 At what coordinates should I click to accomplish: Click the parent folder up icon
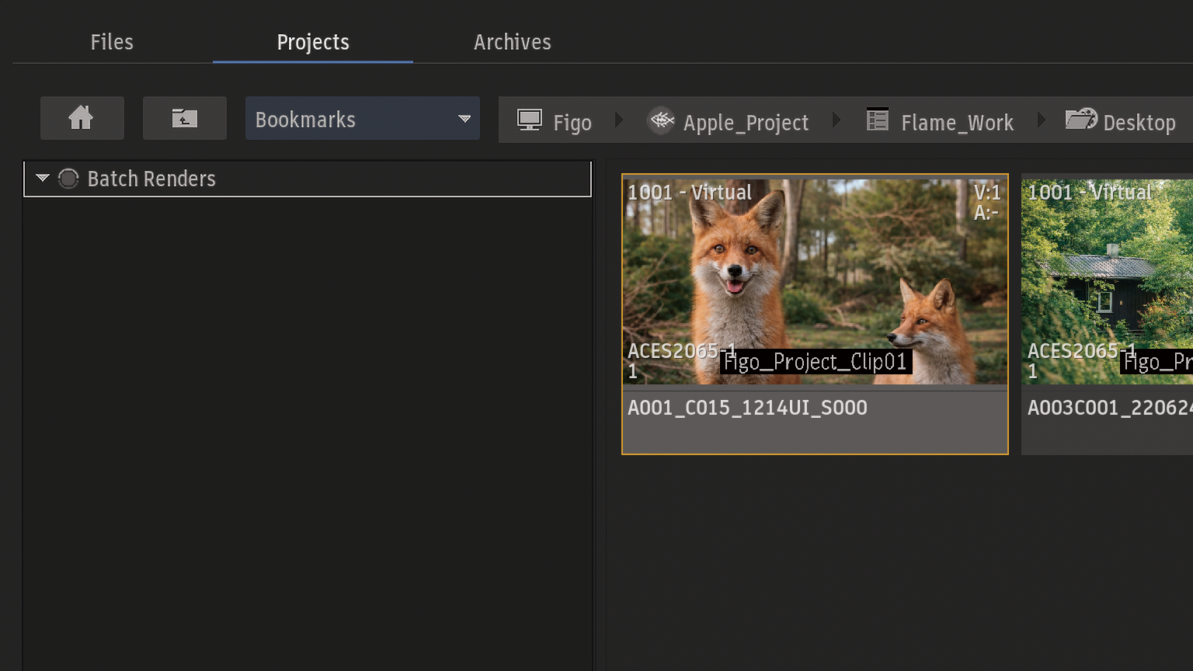pos(185,118)
